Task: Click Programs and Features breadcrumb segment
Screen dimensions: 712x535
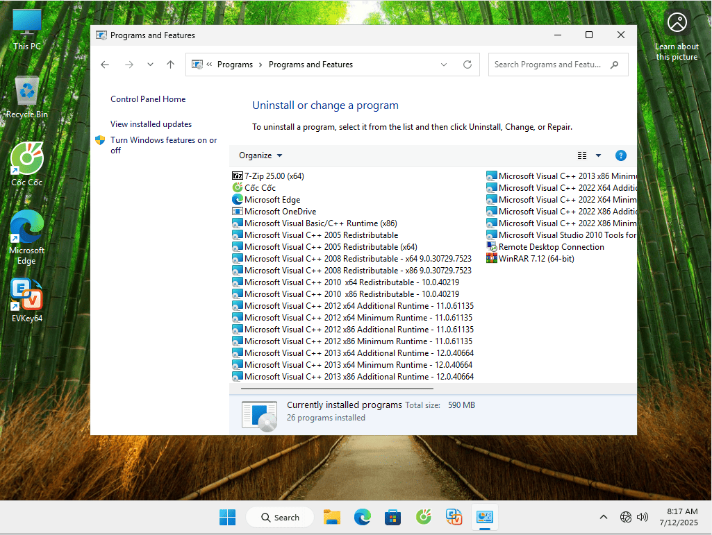Action: pyautogui.click(x=311, y=65)
